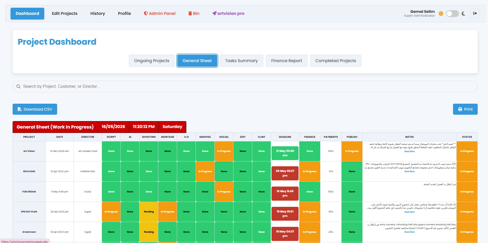Click Pending shooting cell for EPD EGY PLAN
This screenshot has height=243, width=488.
tap(149, 212)
